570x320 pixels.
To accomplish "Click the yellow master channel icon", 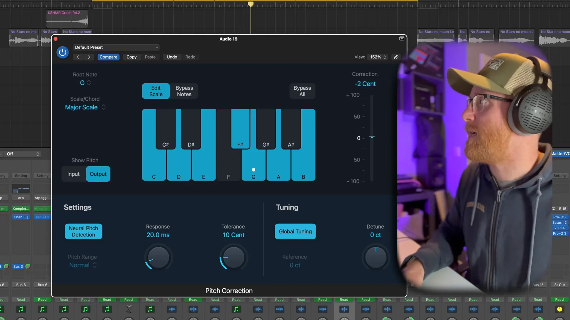I will (559, 309).
